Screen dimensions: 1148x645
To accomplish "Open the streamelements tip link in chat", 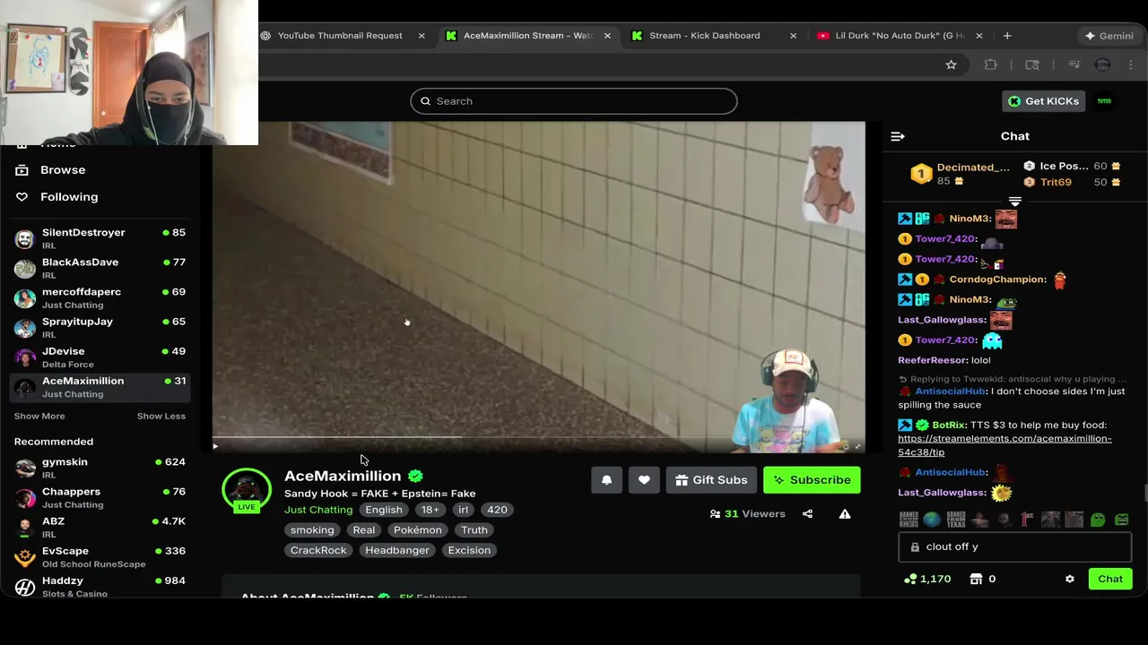I will pyautogui.click(x=1004, y=445).
